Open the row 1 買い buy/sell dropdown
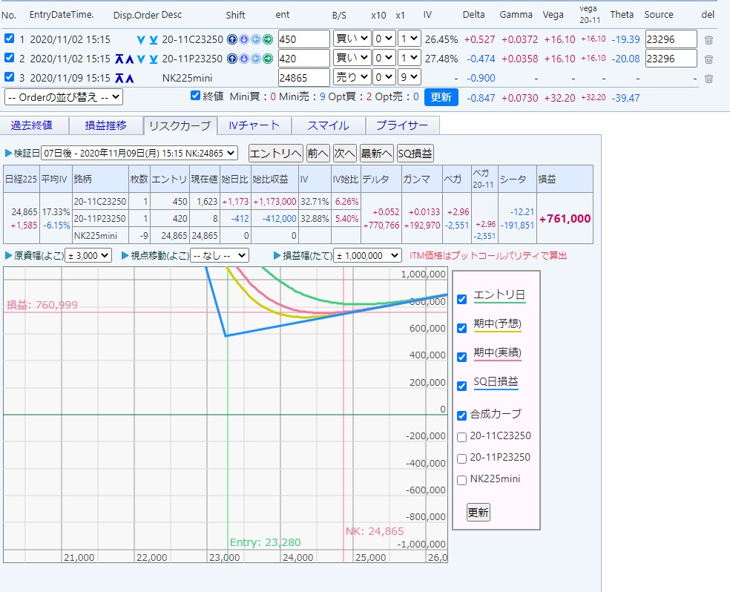 click(x=352, y=39)
